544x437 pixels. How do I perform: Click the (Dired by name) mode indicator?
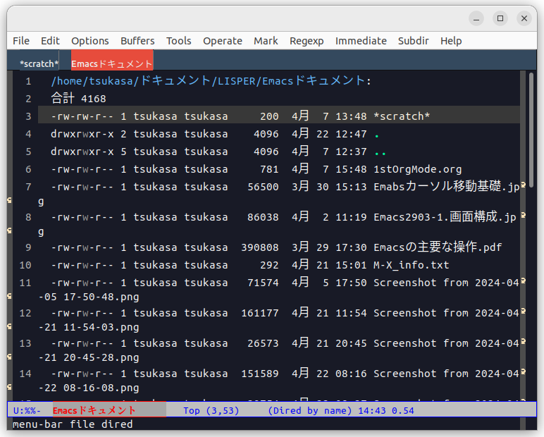(x=310, y=411)
